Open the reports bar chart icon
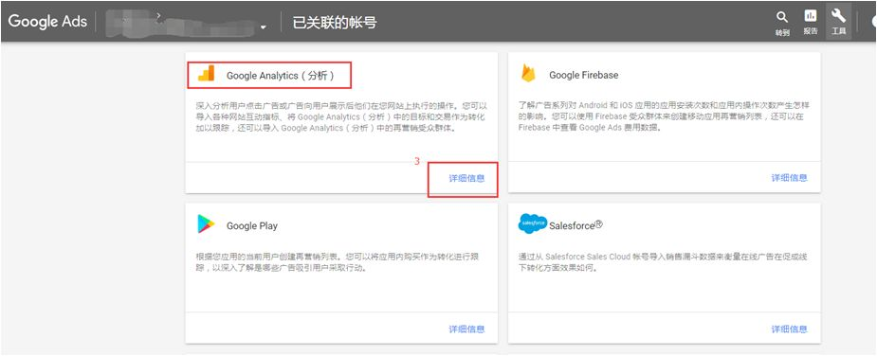The height and width of the screenshot is (356, 877). [811, 16]
